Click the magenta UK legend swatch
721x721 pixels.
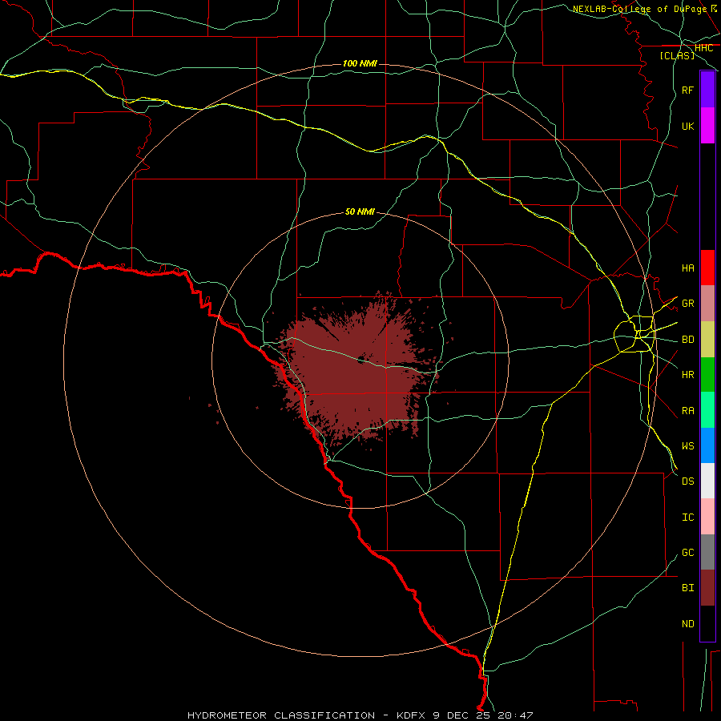pyautogui.click(x=707, y=126)
